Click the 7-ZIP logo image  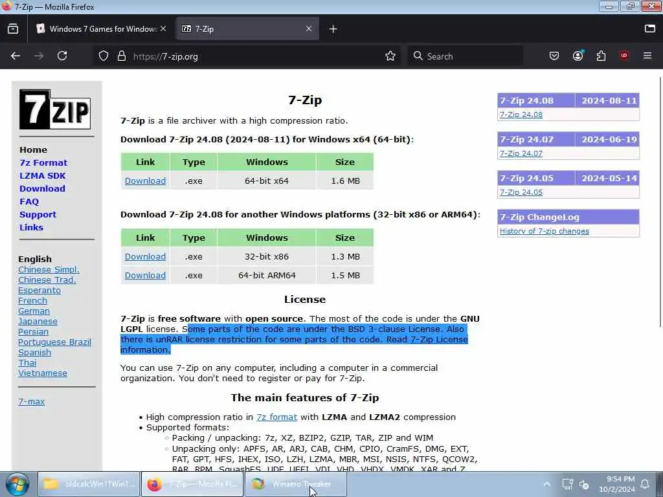coord(55,109)
